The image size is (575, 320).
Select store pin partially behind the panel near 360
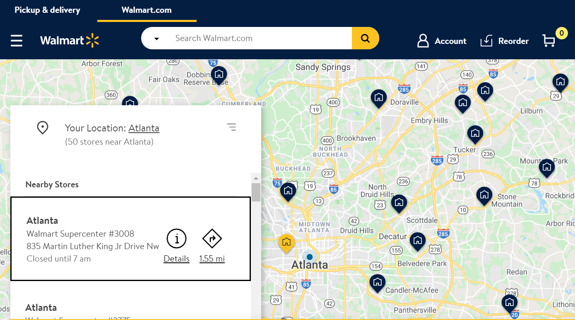click(130, 101)
